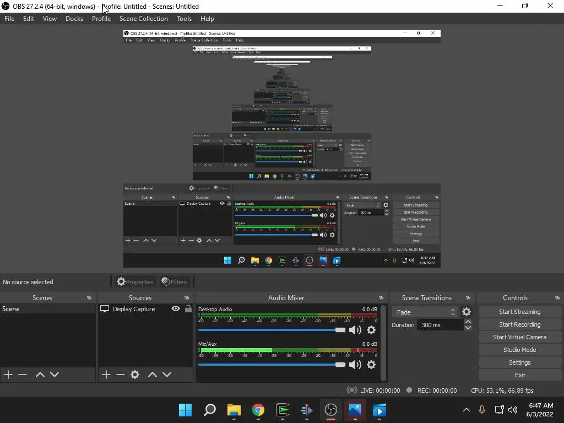Open OBS Settings button
Viewport: 564px width, 423px height.
[520, 362]
